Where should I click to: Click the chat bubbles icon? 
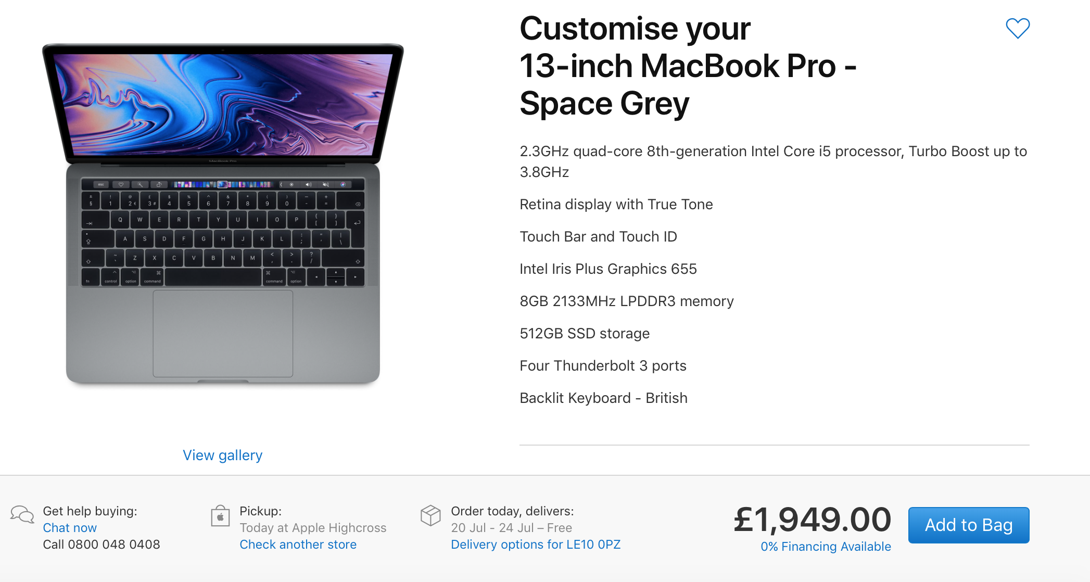pos(22,515)
